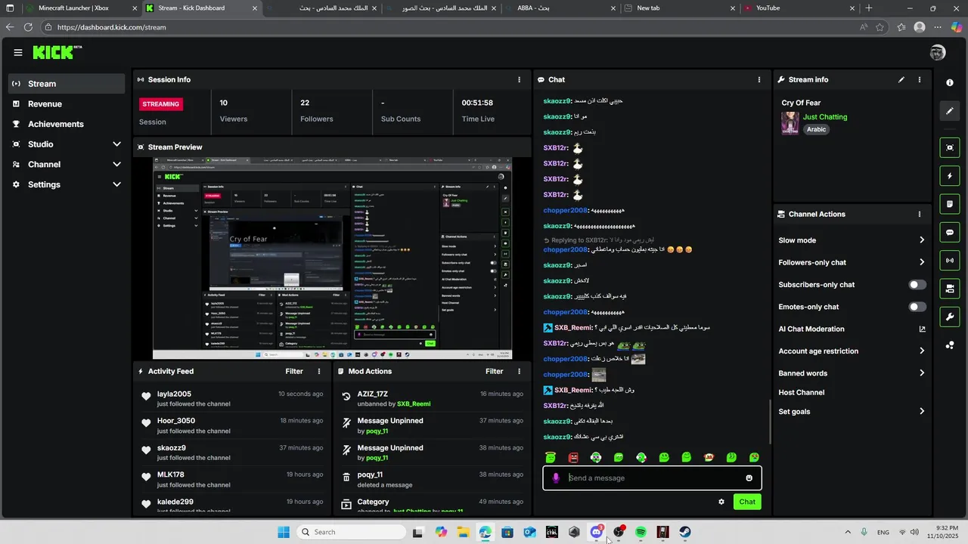
Task: Toggle the lightning bolt widget icon in the right sidebar
Action: pos(950,176)
